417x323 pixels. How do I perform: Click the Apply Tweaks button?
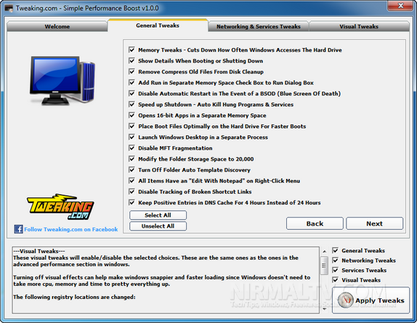coord(371,300)
